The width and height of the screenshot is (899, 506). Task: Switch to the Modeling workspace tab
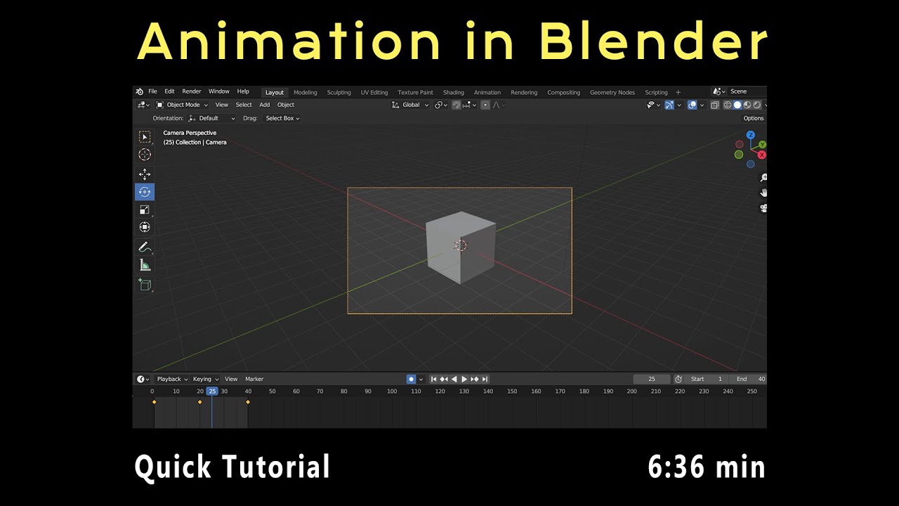pos(306,93)
